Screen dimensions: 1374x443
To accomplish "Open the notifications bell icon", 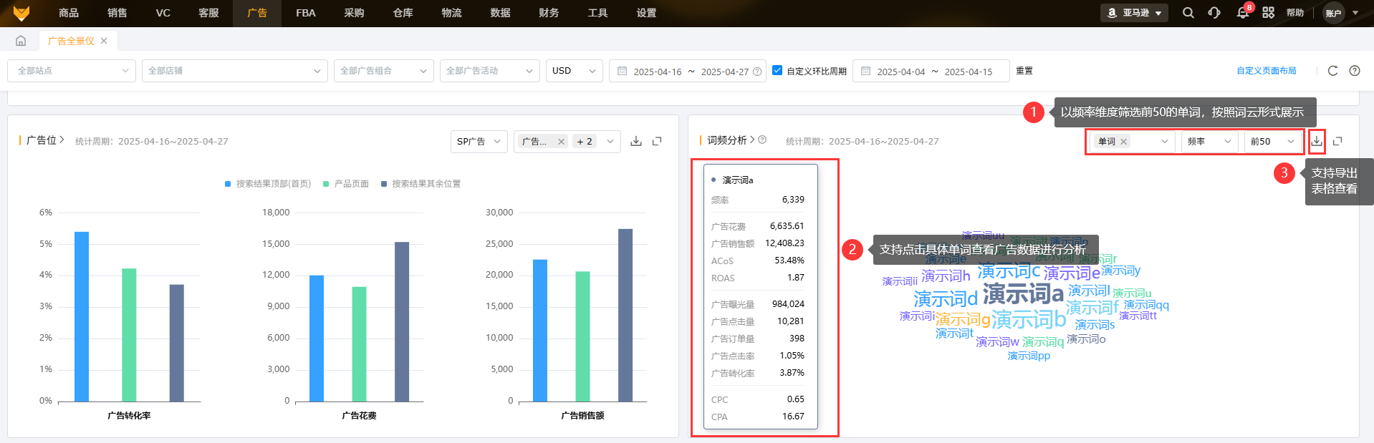I will [1242, 13].
